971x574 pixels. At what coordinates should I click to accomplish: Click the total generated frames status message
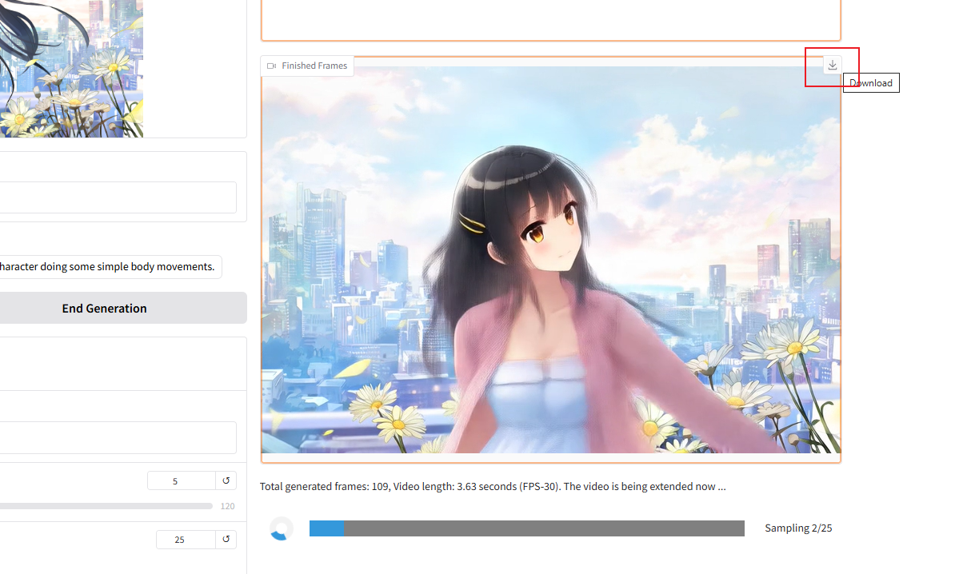(x=493, y=486)
